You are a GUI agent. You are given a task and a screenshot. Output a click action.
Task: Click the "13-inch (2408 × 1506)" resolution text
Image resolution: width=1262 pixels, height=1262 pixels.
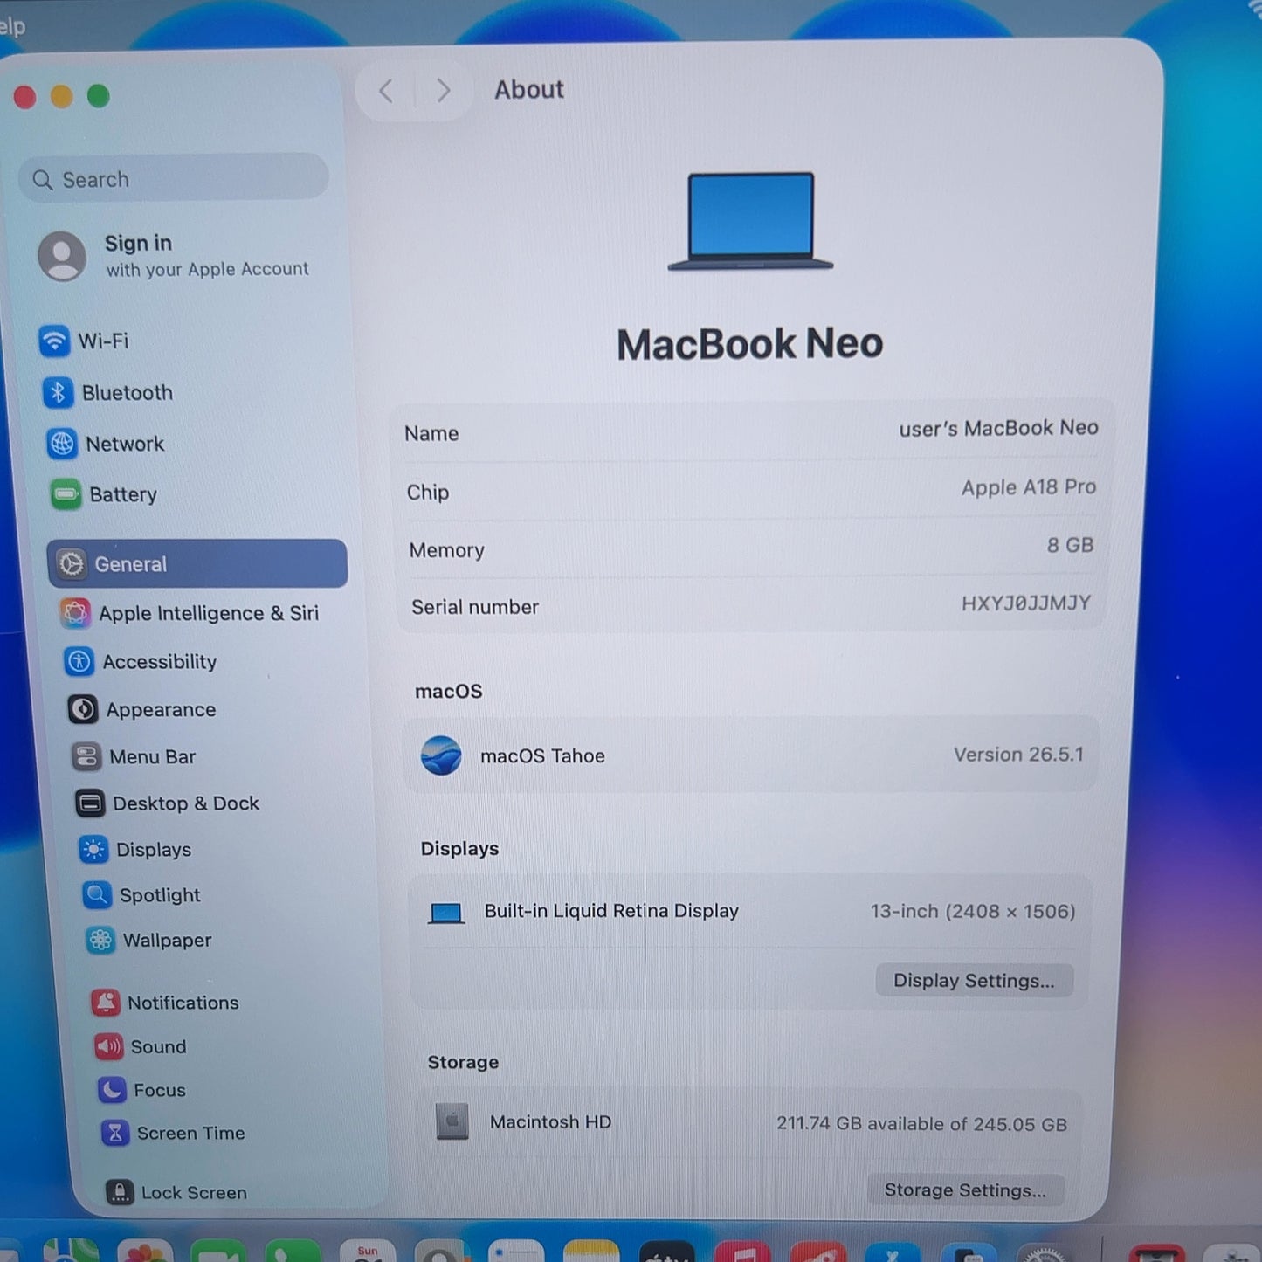point(973,912)
